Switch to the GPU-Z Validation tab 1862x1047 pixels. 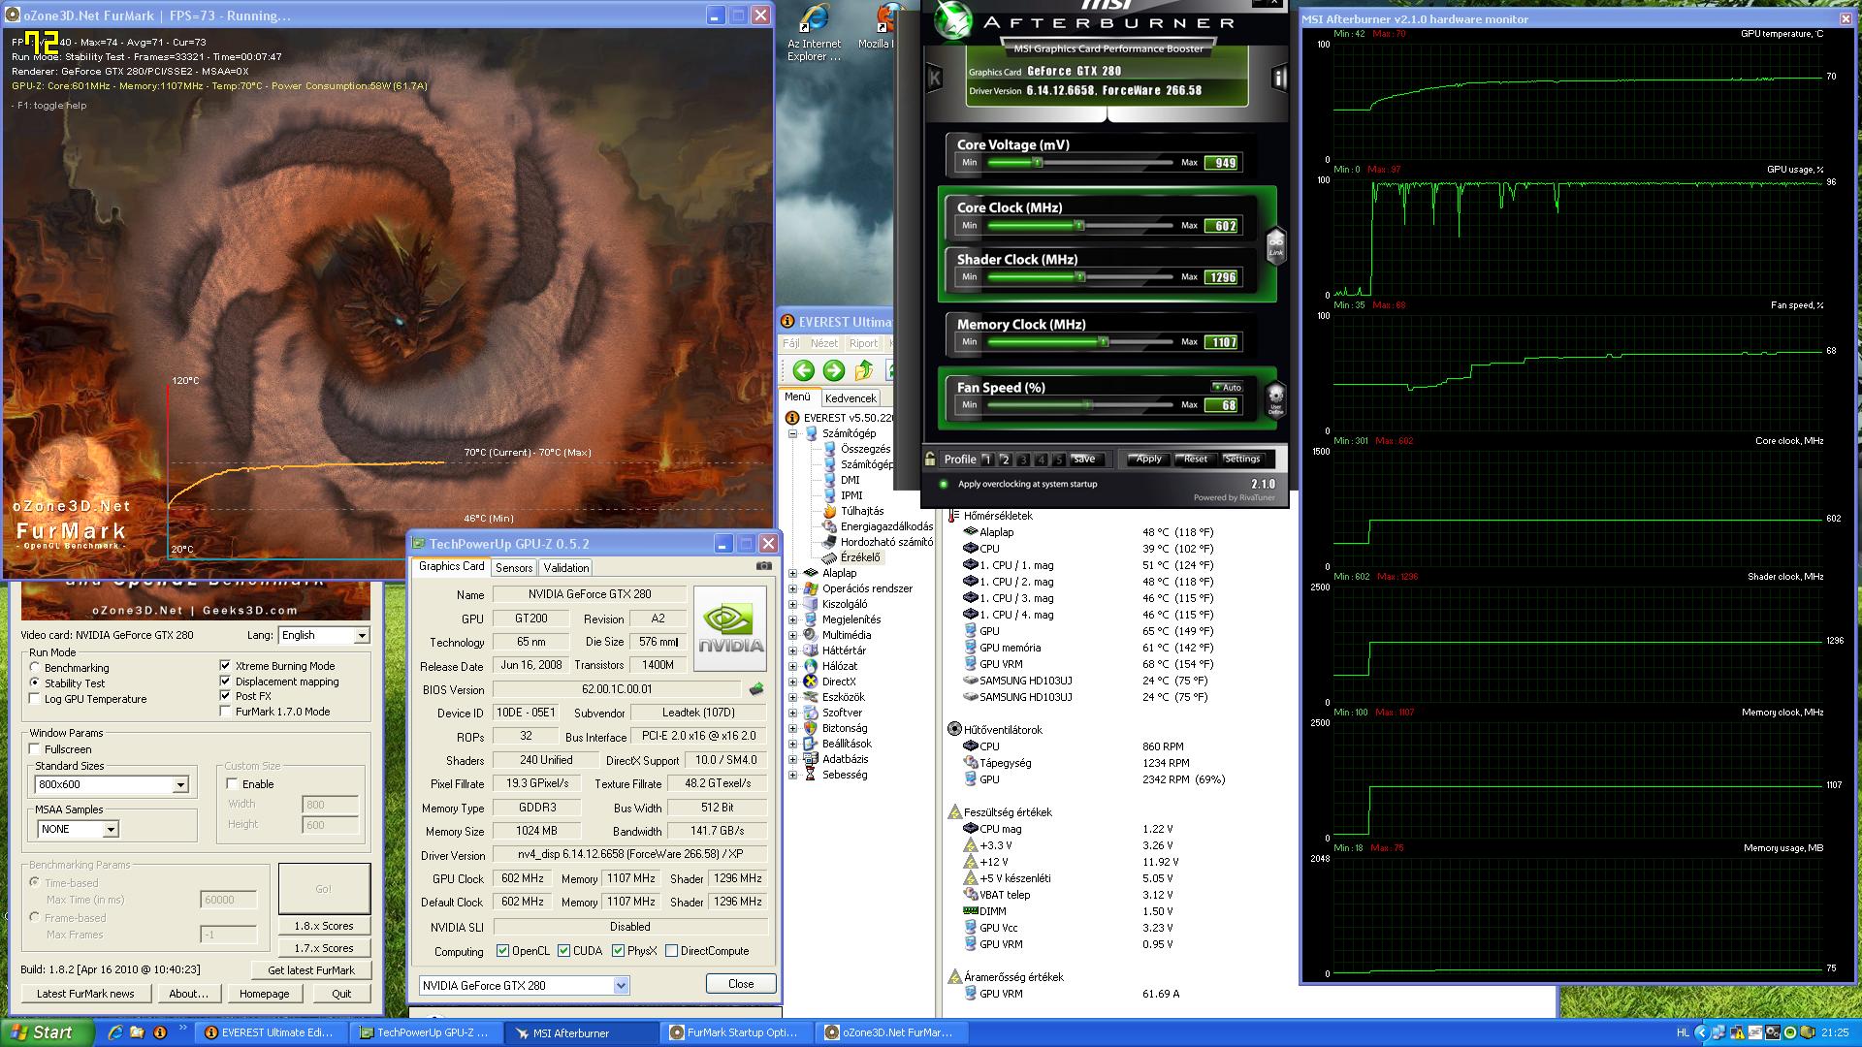pos(565,568)
